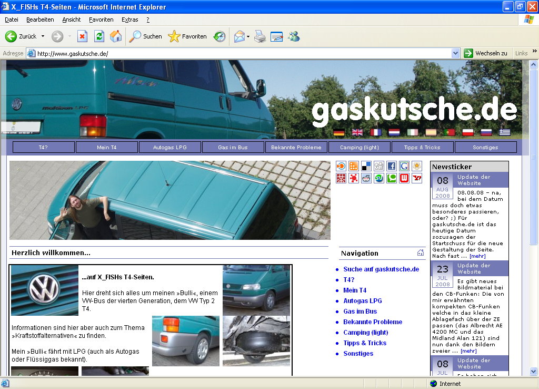The image size is (539, 389).
Task: Open the Bearbeiten menu
Action: coord(40,20)
